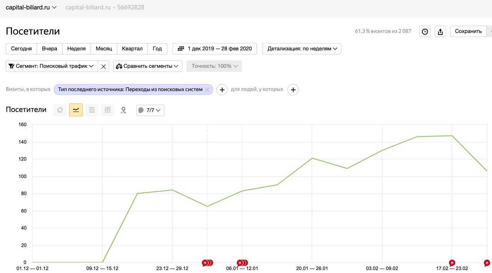The height and width of the screenshot is (273, 492).
Task: Click the x-axis label 23.12 — 29.12
Action: 172,268
